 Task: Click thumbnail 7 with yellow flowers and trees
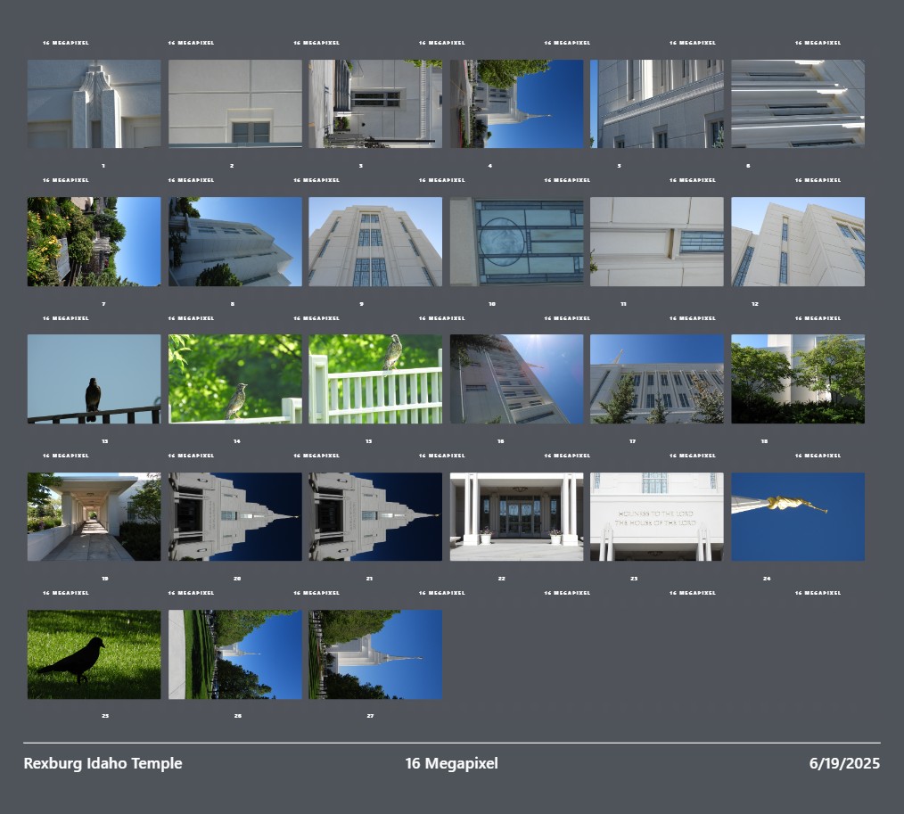click(x=94, y=242)
